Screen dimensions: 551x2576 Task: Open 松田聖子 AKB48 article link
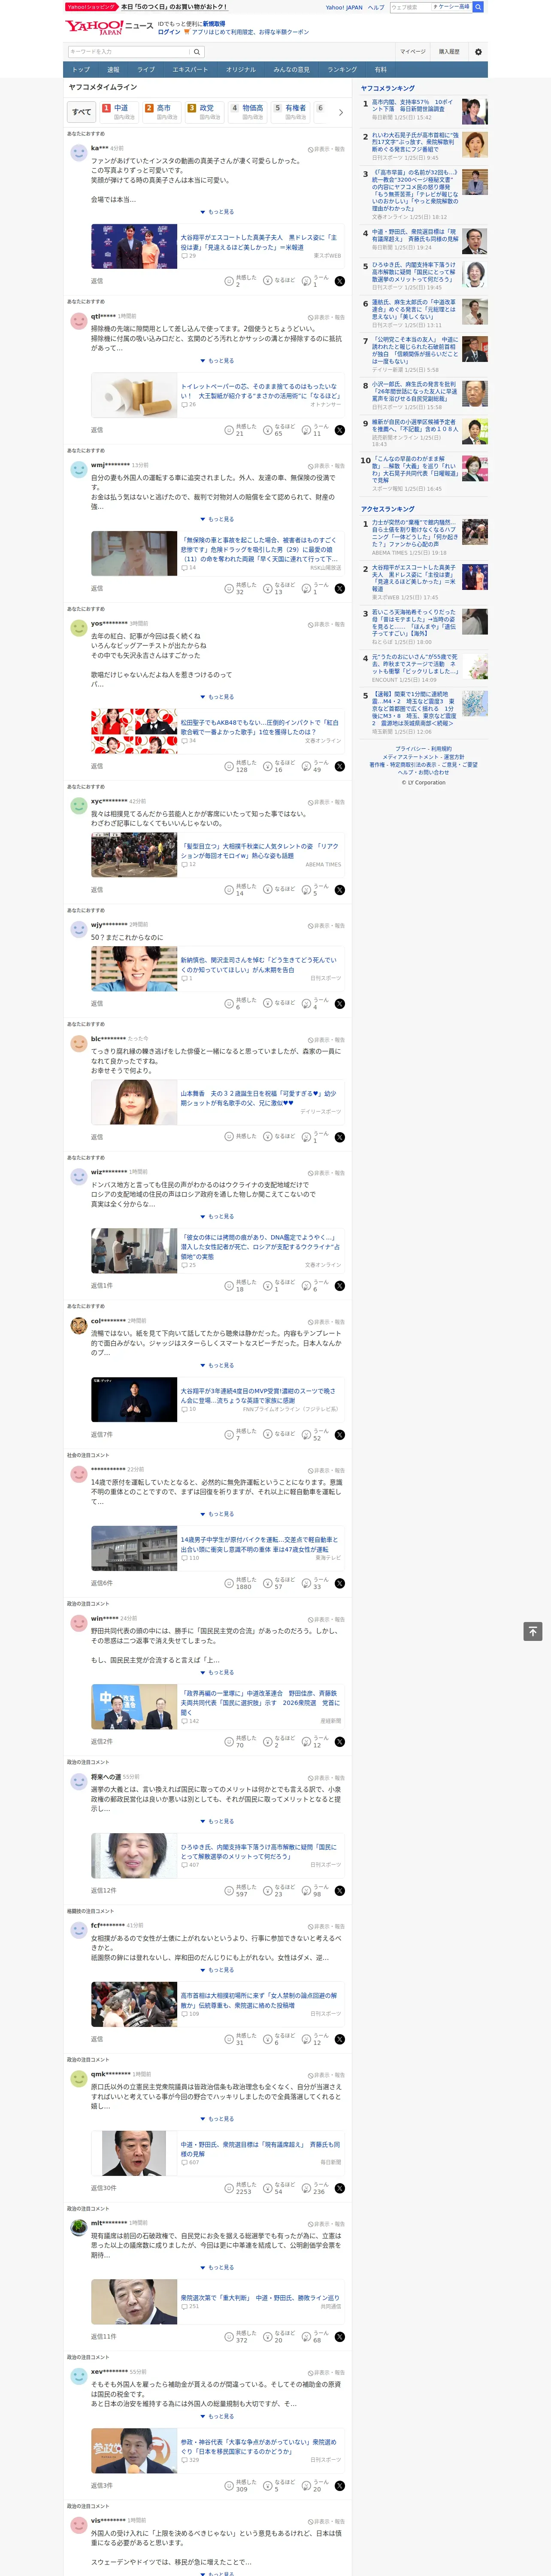pos(260,727)
